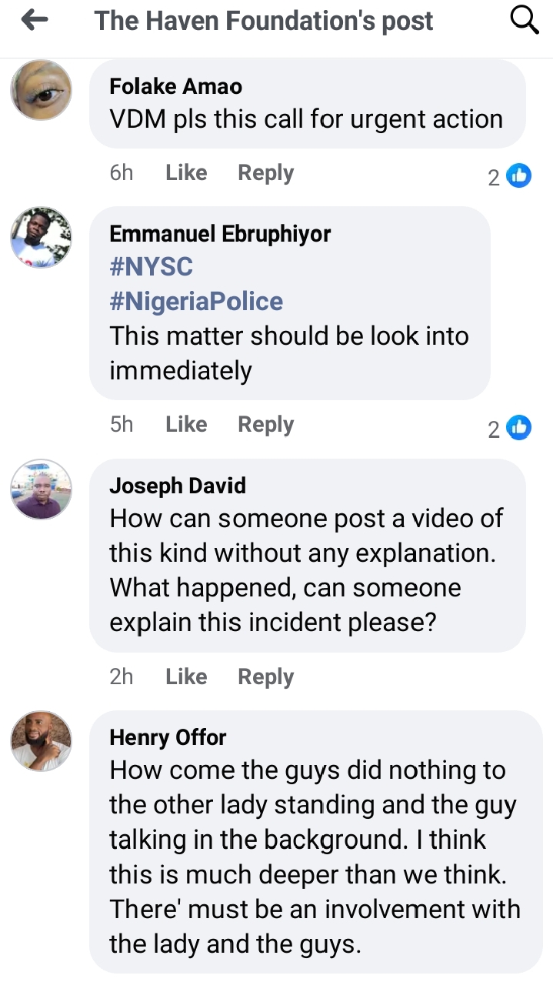Like Emmanuel Ebruphiyor's comment

click(x=186, y=424)
